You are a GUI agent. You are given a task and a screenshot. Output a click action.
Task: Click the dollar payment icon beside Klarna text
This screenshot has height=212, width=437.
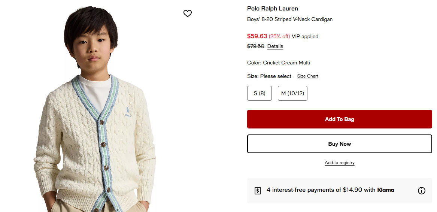[258, 190]
